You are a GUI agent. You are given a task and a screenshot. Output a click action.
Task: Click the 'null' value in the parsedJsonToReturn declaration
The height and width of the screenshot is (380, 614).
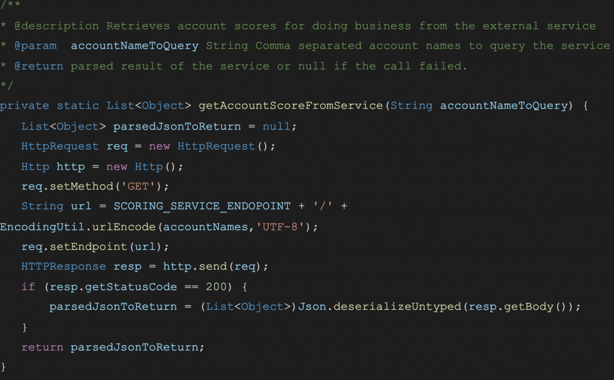(276, 126)
